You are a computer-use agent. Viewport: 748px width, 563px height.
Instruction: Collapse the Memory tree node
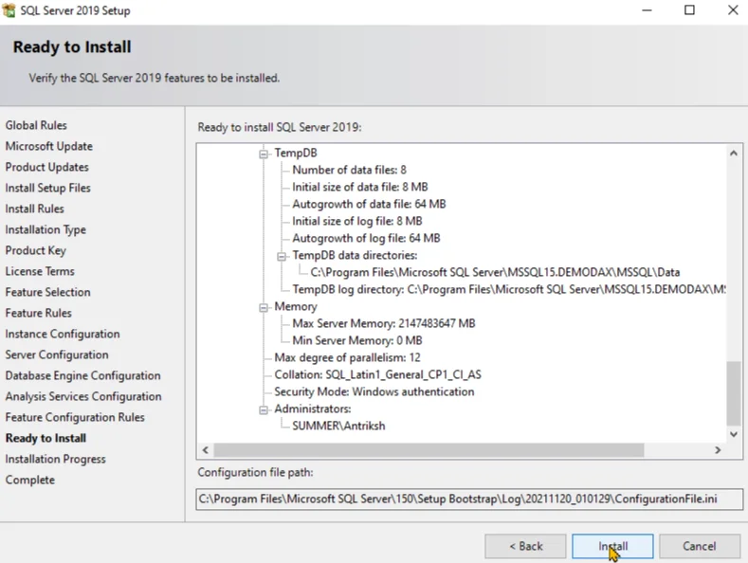[x=264, y=307]
